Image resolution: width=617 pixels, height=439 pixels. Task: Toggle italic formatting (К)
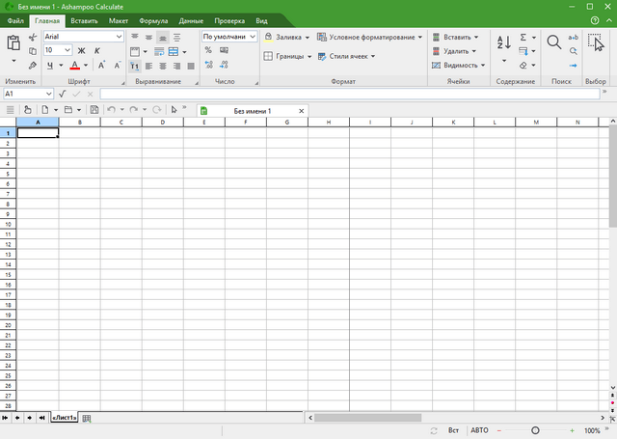coord(97,51)
